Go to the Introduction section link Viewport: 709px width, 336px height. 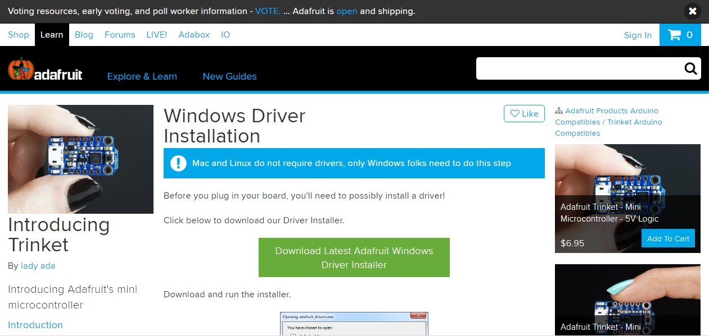click(35, 325)
